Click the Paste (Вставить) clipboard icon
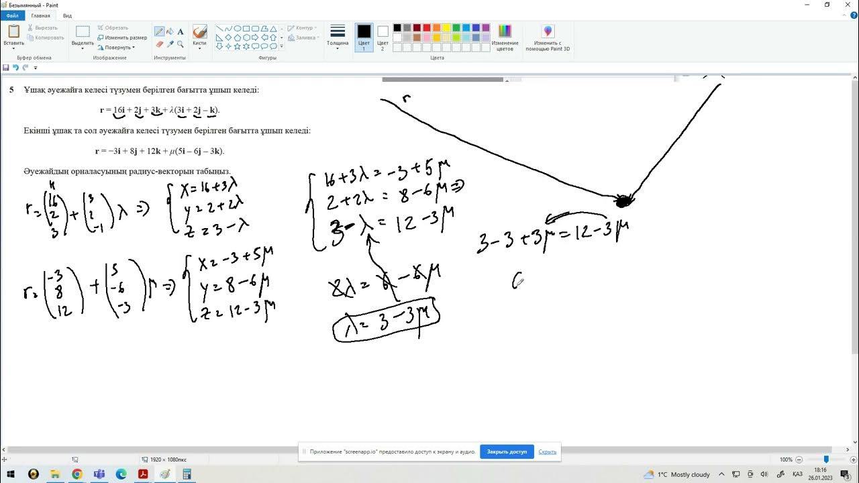The width and height of the screenshot is (859, 483). [13, 32]
